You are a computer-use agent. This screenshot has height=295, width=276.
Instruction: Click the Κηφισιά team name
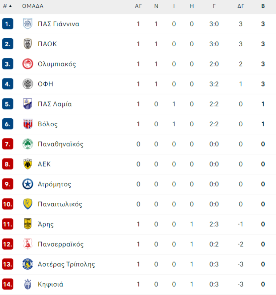50,284
